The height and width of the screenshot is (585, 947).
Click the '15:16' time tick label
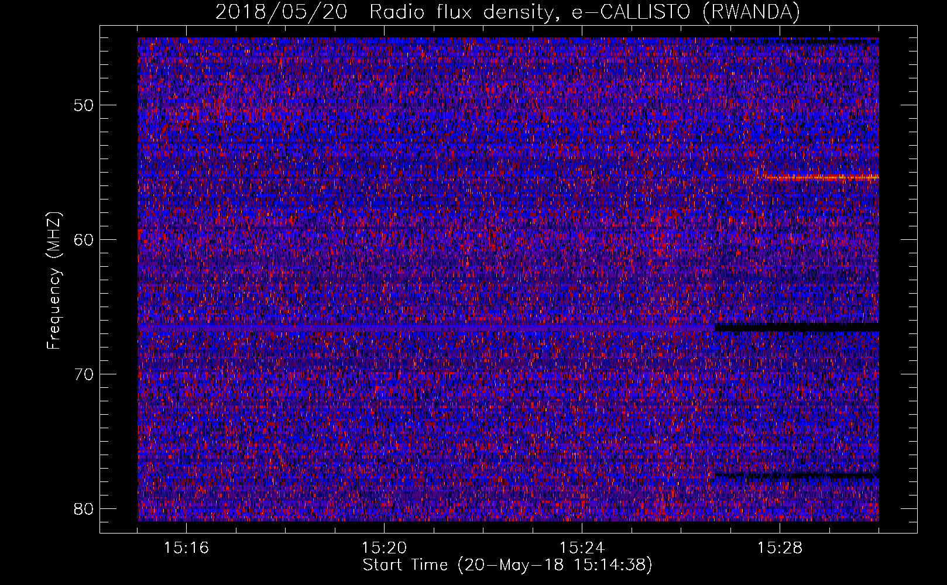tap(187, 548)
